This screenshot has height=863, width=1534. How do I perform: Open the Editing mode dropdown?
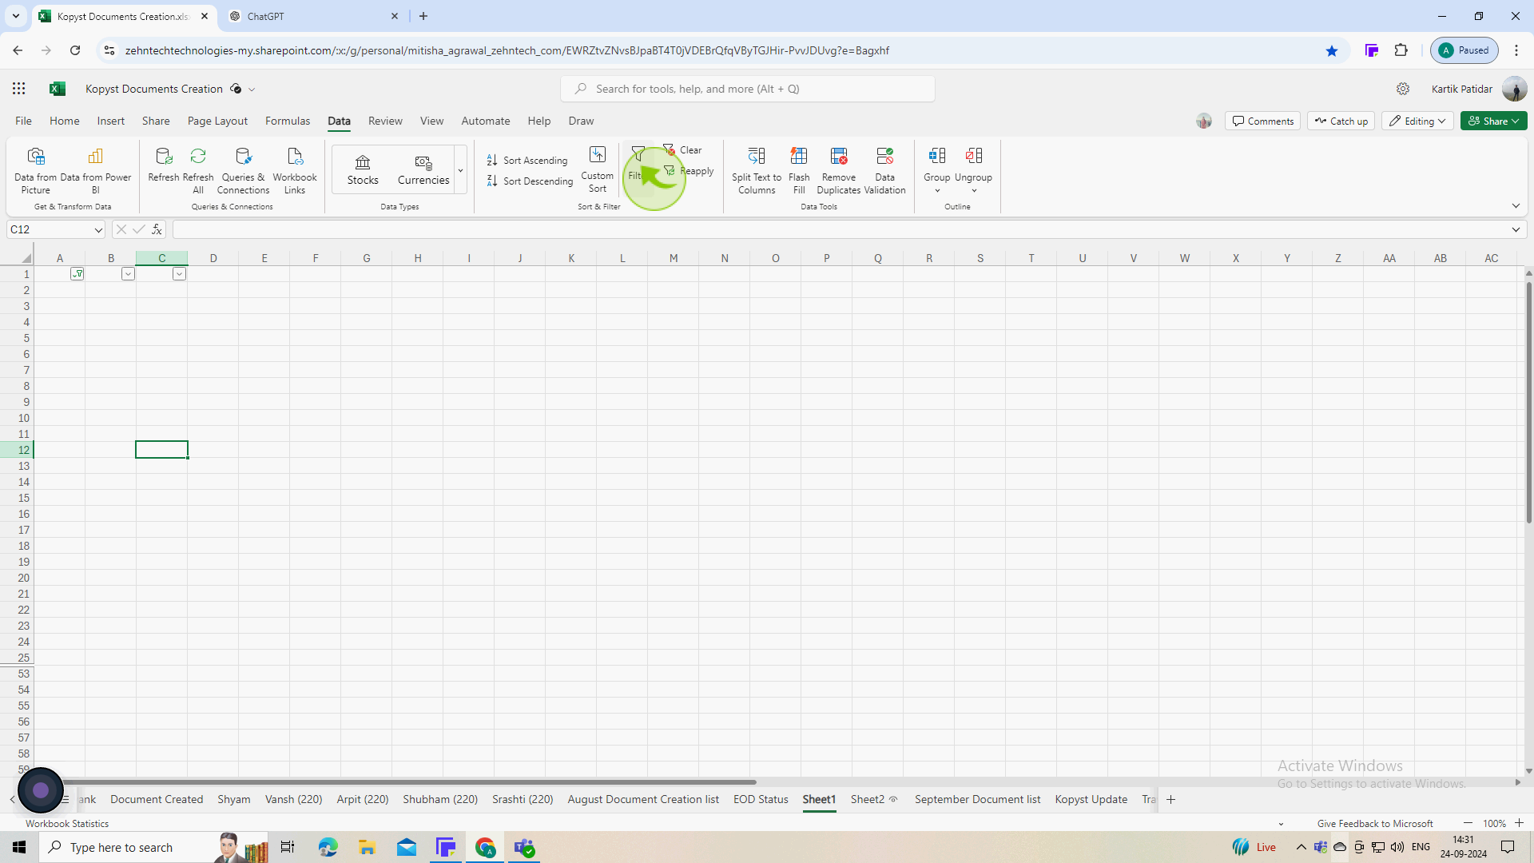[1417, 121]
